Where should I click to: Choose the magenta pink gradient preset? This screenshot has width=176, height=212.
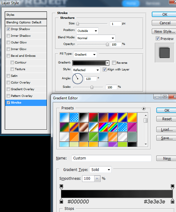pyautogui.click(x=132, y=127)
